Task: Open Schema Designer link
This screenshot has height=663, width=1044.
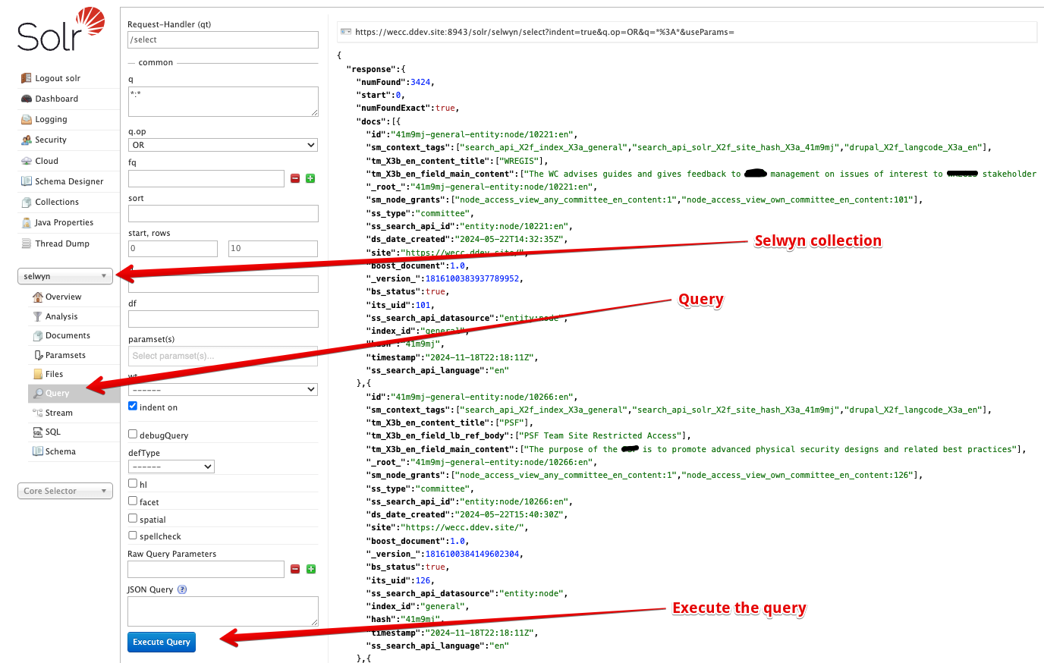Action: pos(69,181)
